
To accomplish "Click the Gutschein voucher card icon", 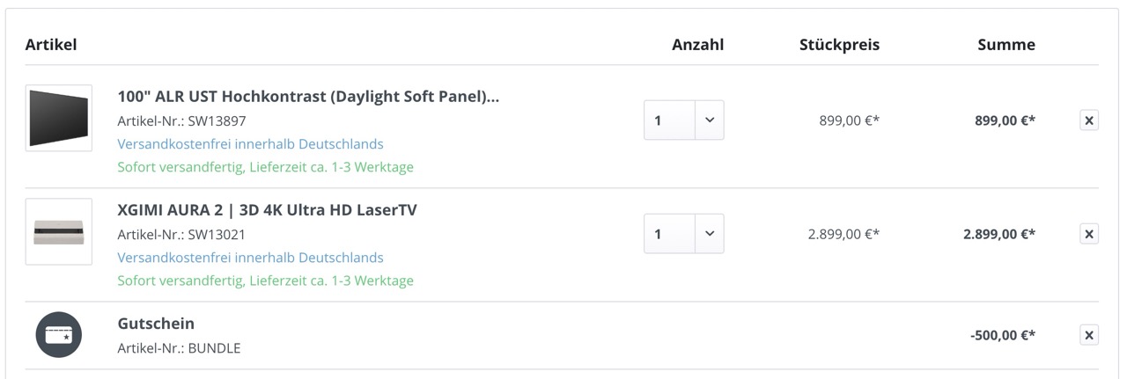I will pos(58,335).
